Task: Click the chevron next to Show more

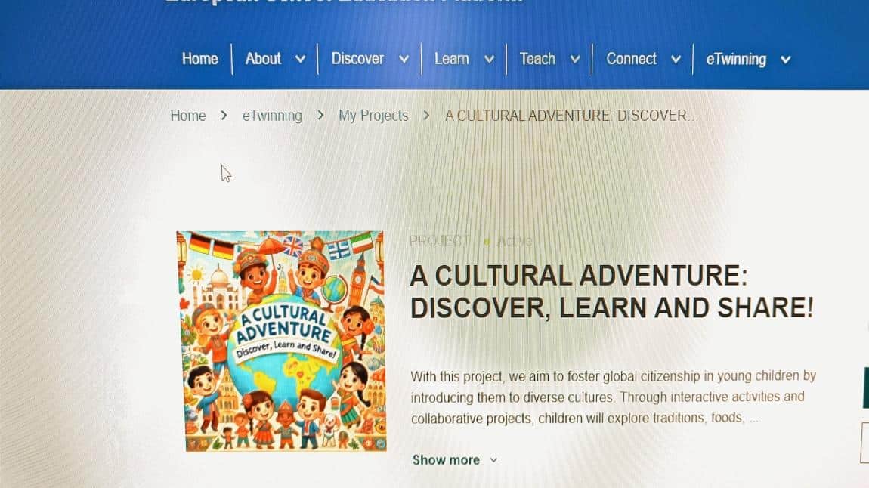Action: (x=493, y=460)
